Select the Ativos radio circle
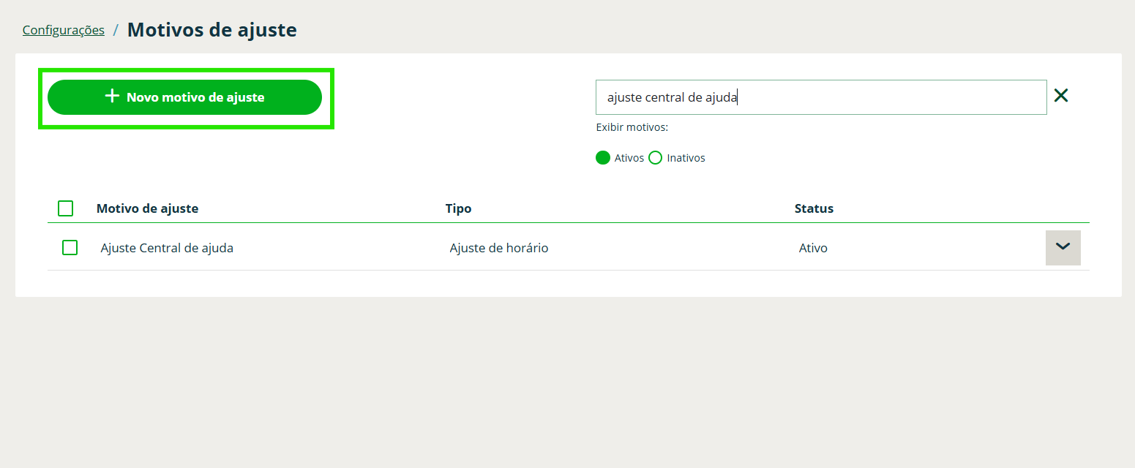This screenshot has width=1135, height=468. [x=603, y=158]
